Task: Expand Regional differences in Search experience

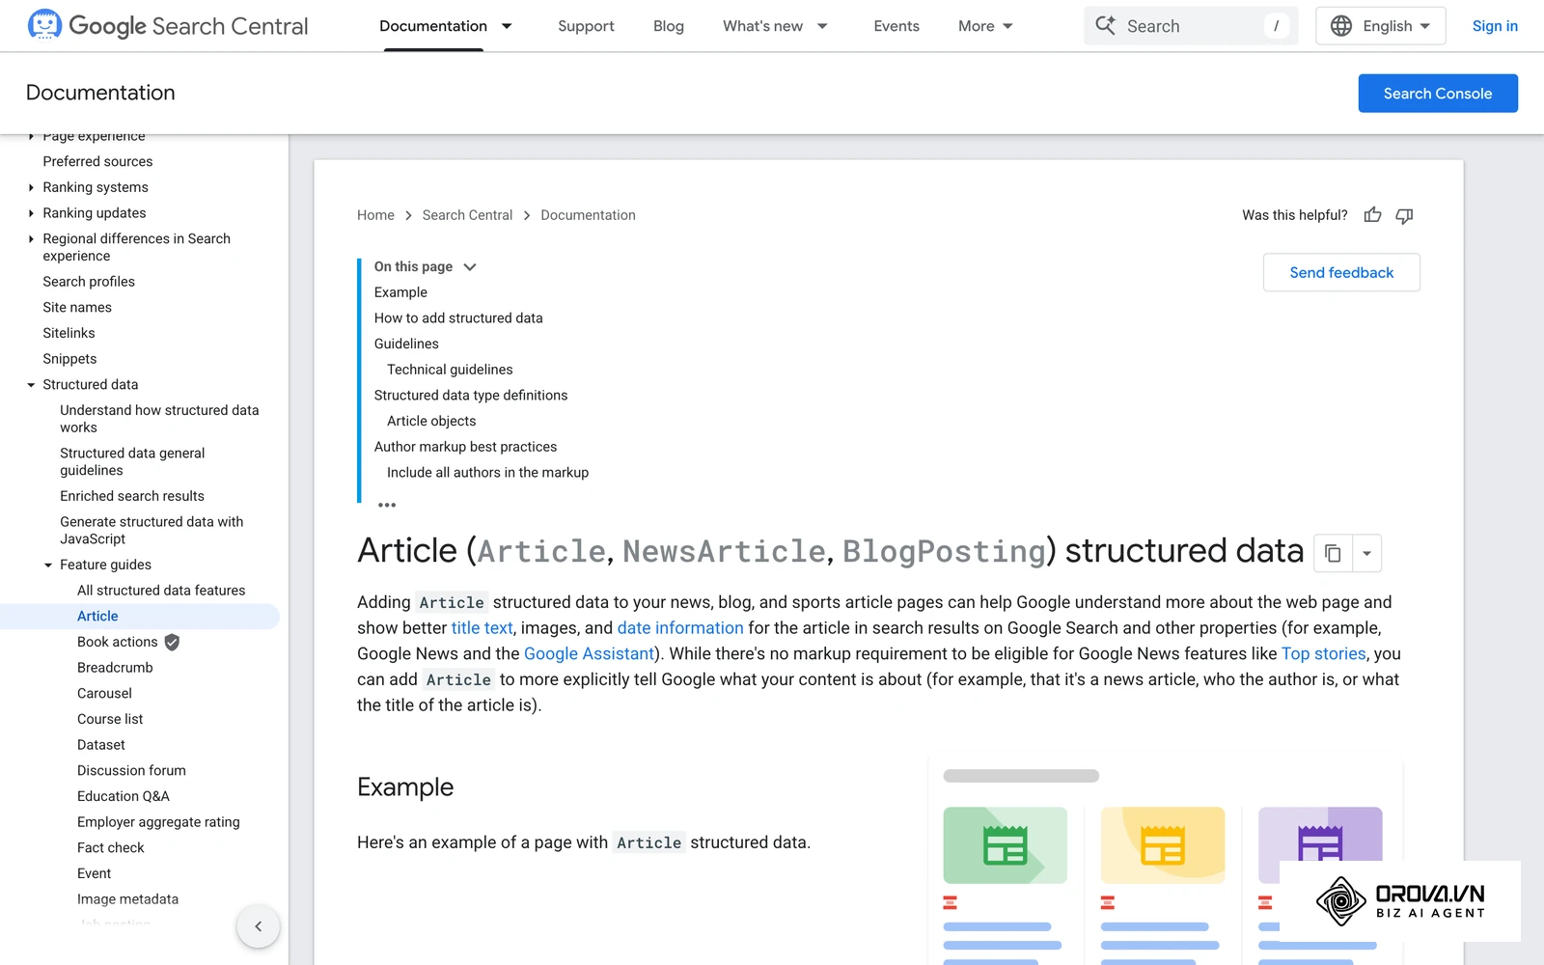Action: 31,239
